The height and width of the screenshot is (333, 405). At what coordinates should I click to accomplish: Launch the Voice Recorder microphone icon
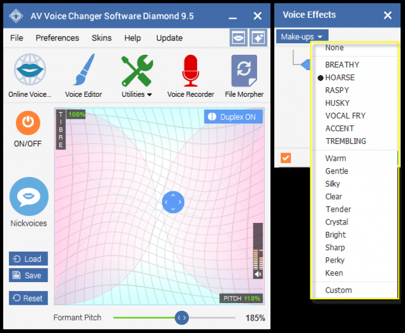pyautogui.click(x=191, y=70)
